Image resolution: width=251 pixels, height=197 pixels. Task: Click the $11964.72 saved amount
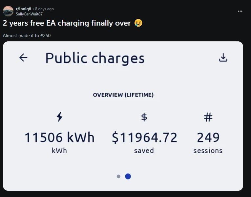[x=144, y=137]
